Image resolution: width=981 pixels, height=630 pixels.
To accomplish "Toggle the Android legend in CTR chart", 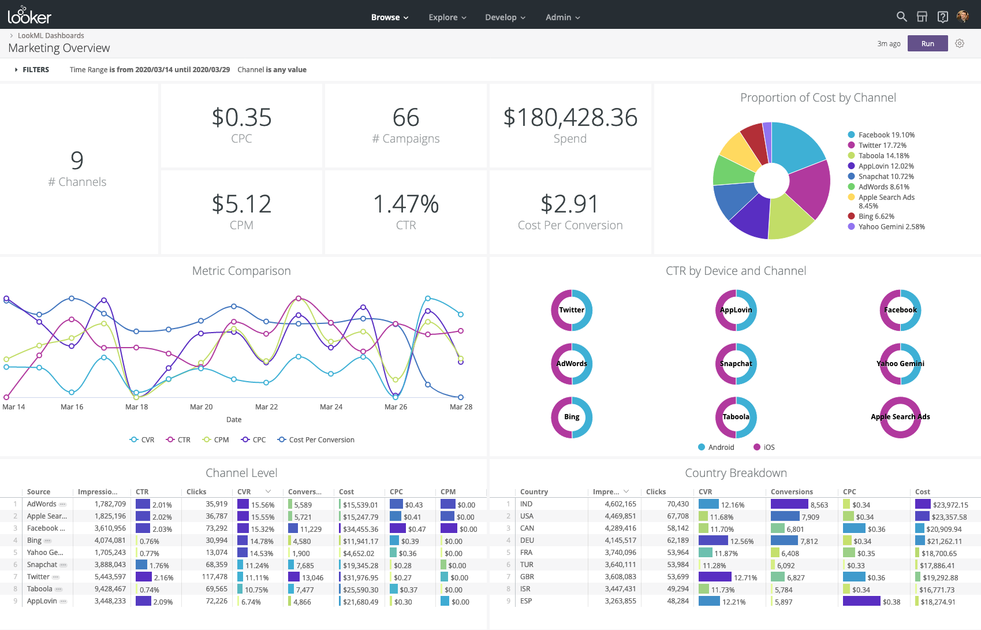I will tap(716, 447).
